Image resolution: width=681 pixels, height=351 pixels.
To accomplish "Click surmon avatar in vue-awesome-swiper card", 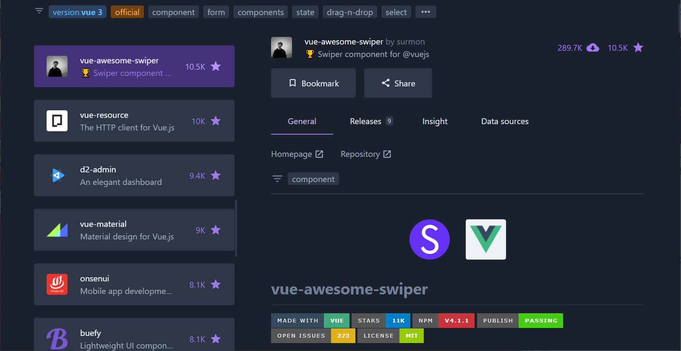I will (x=57, y=66).
